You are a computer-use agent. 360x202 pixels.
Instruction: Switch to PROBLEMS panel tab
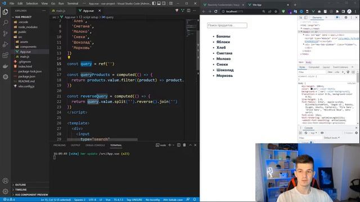pyautogui.click(x=59, y=145)
